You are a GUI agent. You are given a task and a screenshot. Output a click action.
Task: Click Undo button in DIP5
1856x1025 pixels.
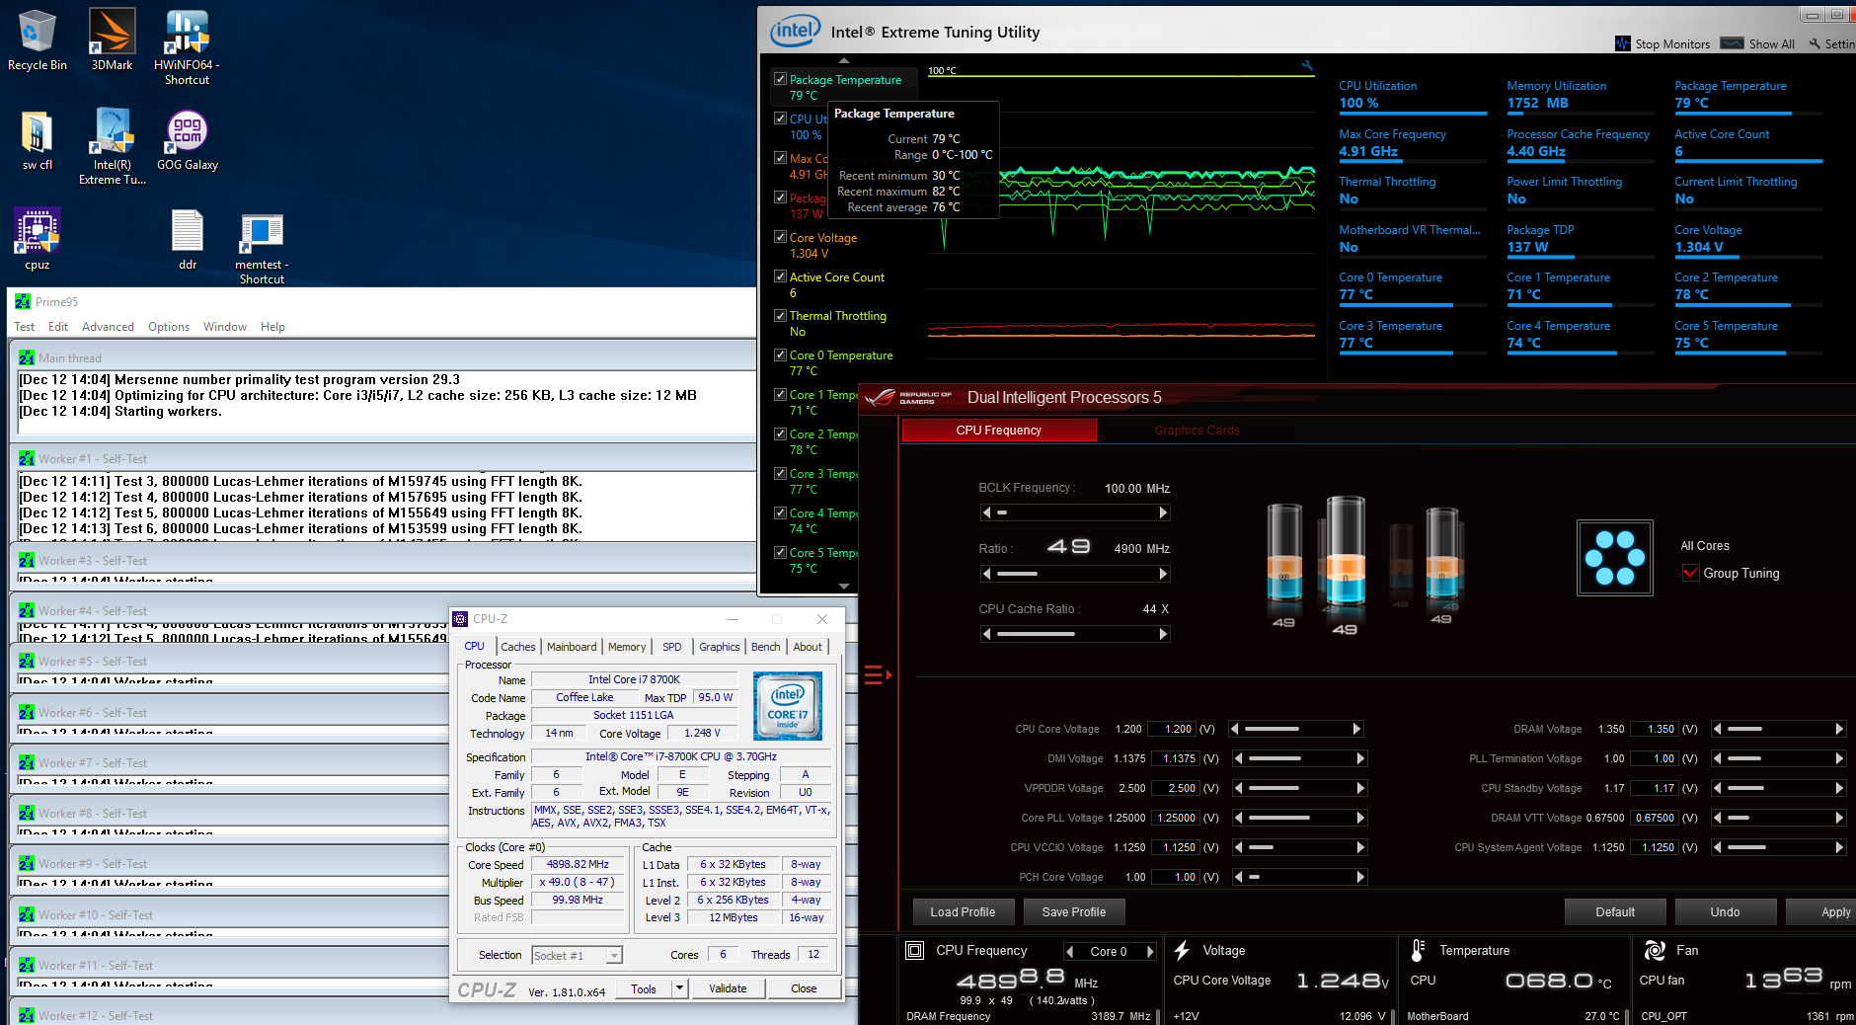(1725, 912)
